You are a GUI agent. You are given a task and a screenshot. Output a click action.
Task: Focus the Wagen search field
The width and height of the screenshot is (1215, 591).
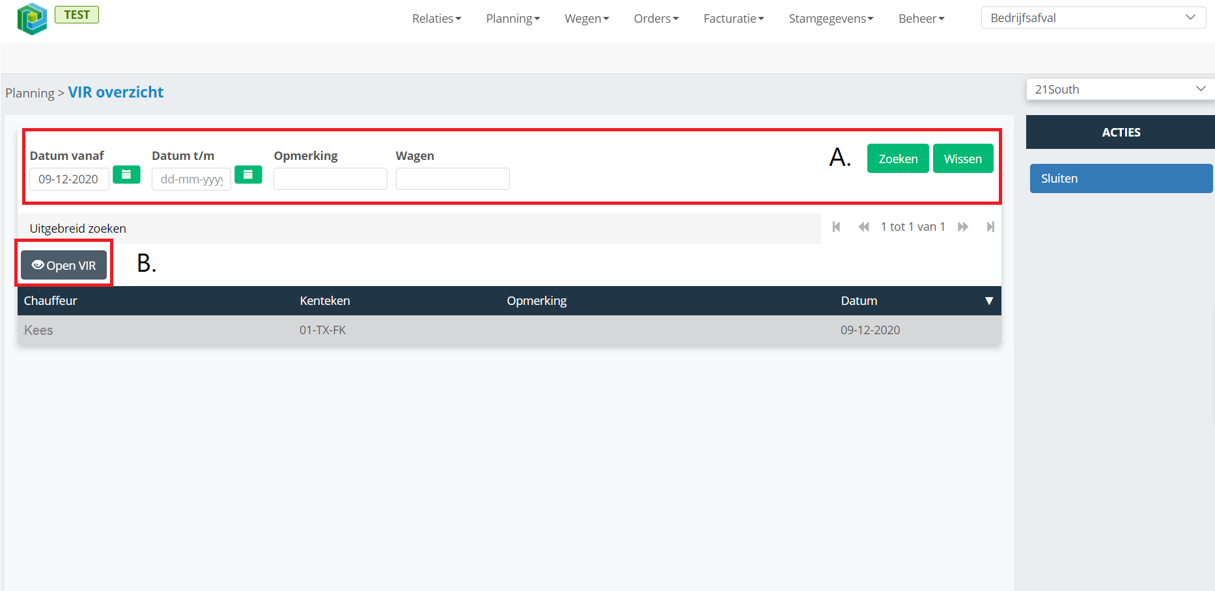453,179
